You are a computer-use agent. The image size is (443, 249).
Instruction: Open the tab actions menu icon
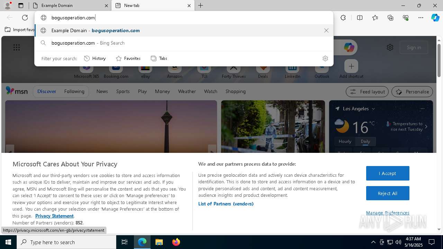pos(21,6)
